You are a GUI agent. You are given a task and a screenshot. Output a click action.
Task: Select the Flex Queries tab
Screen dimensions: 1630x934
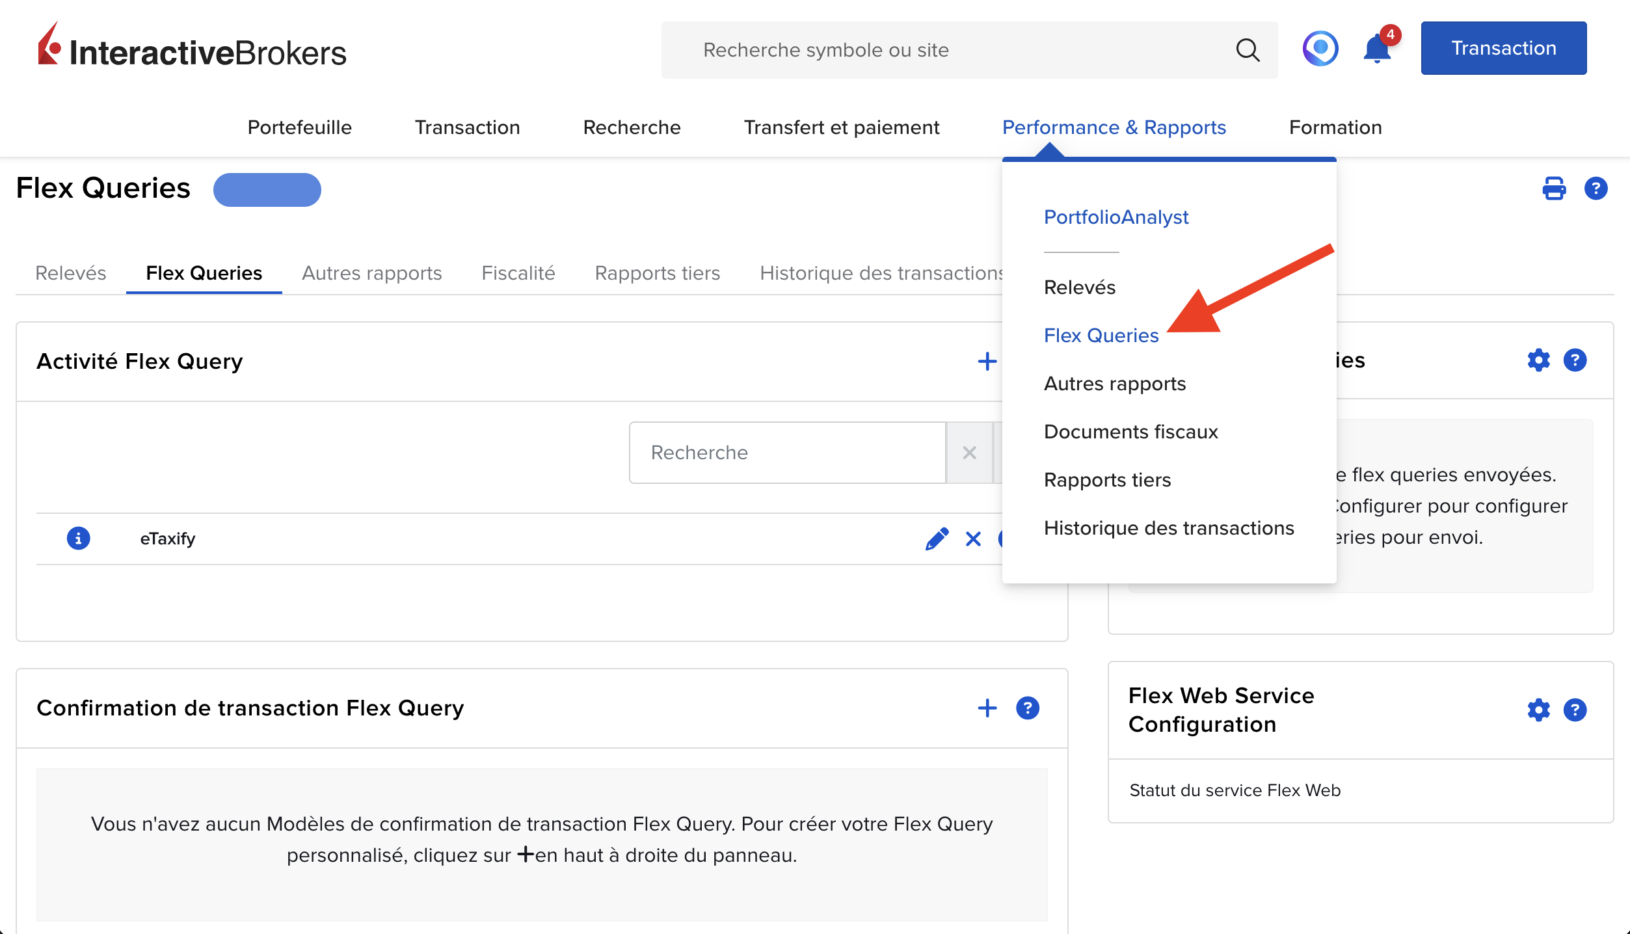204,273
